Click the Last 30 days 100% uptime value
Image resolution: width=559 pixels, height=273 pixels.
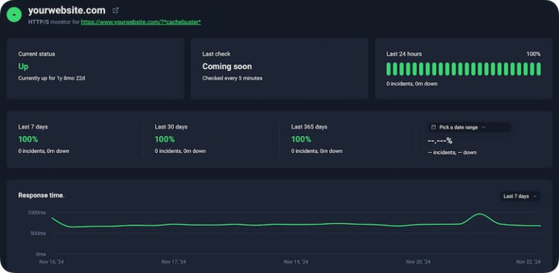pos(164,139)
